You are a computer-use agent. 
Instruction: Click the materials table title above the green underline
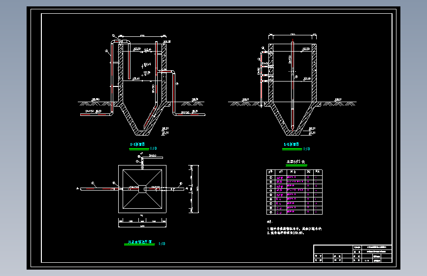pos(296,162)
